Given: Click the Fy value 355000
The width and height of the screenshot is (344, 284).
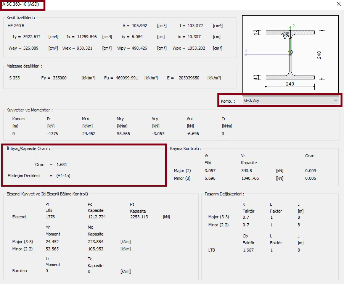Looking at the screenshot, I should tap(59, 78).
